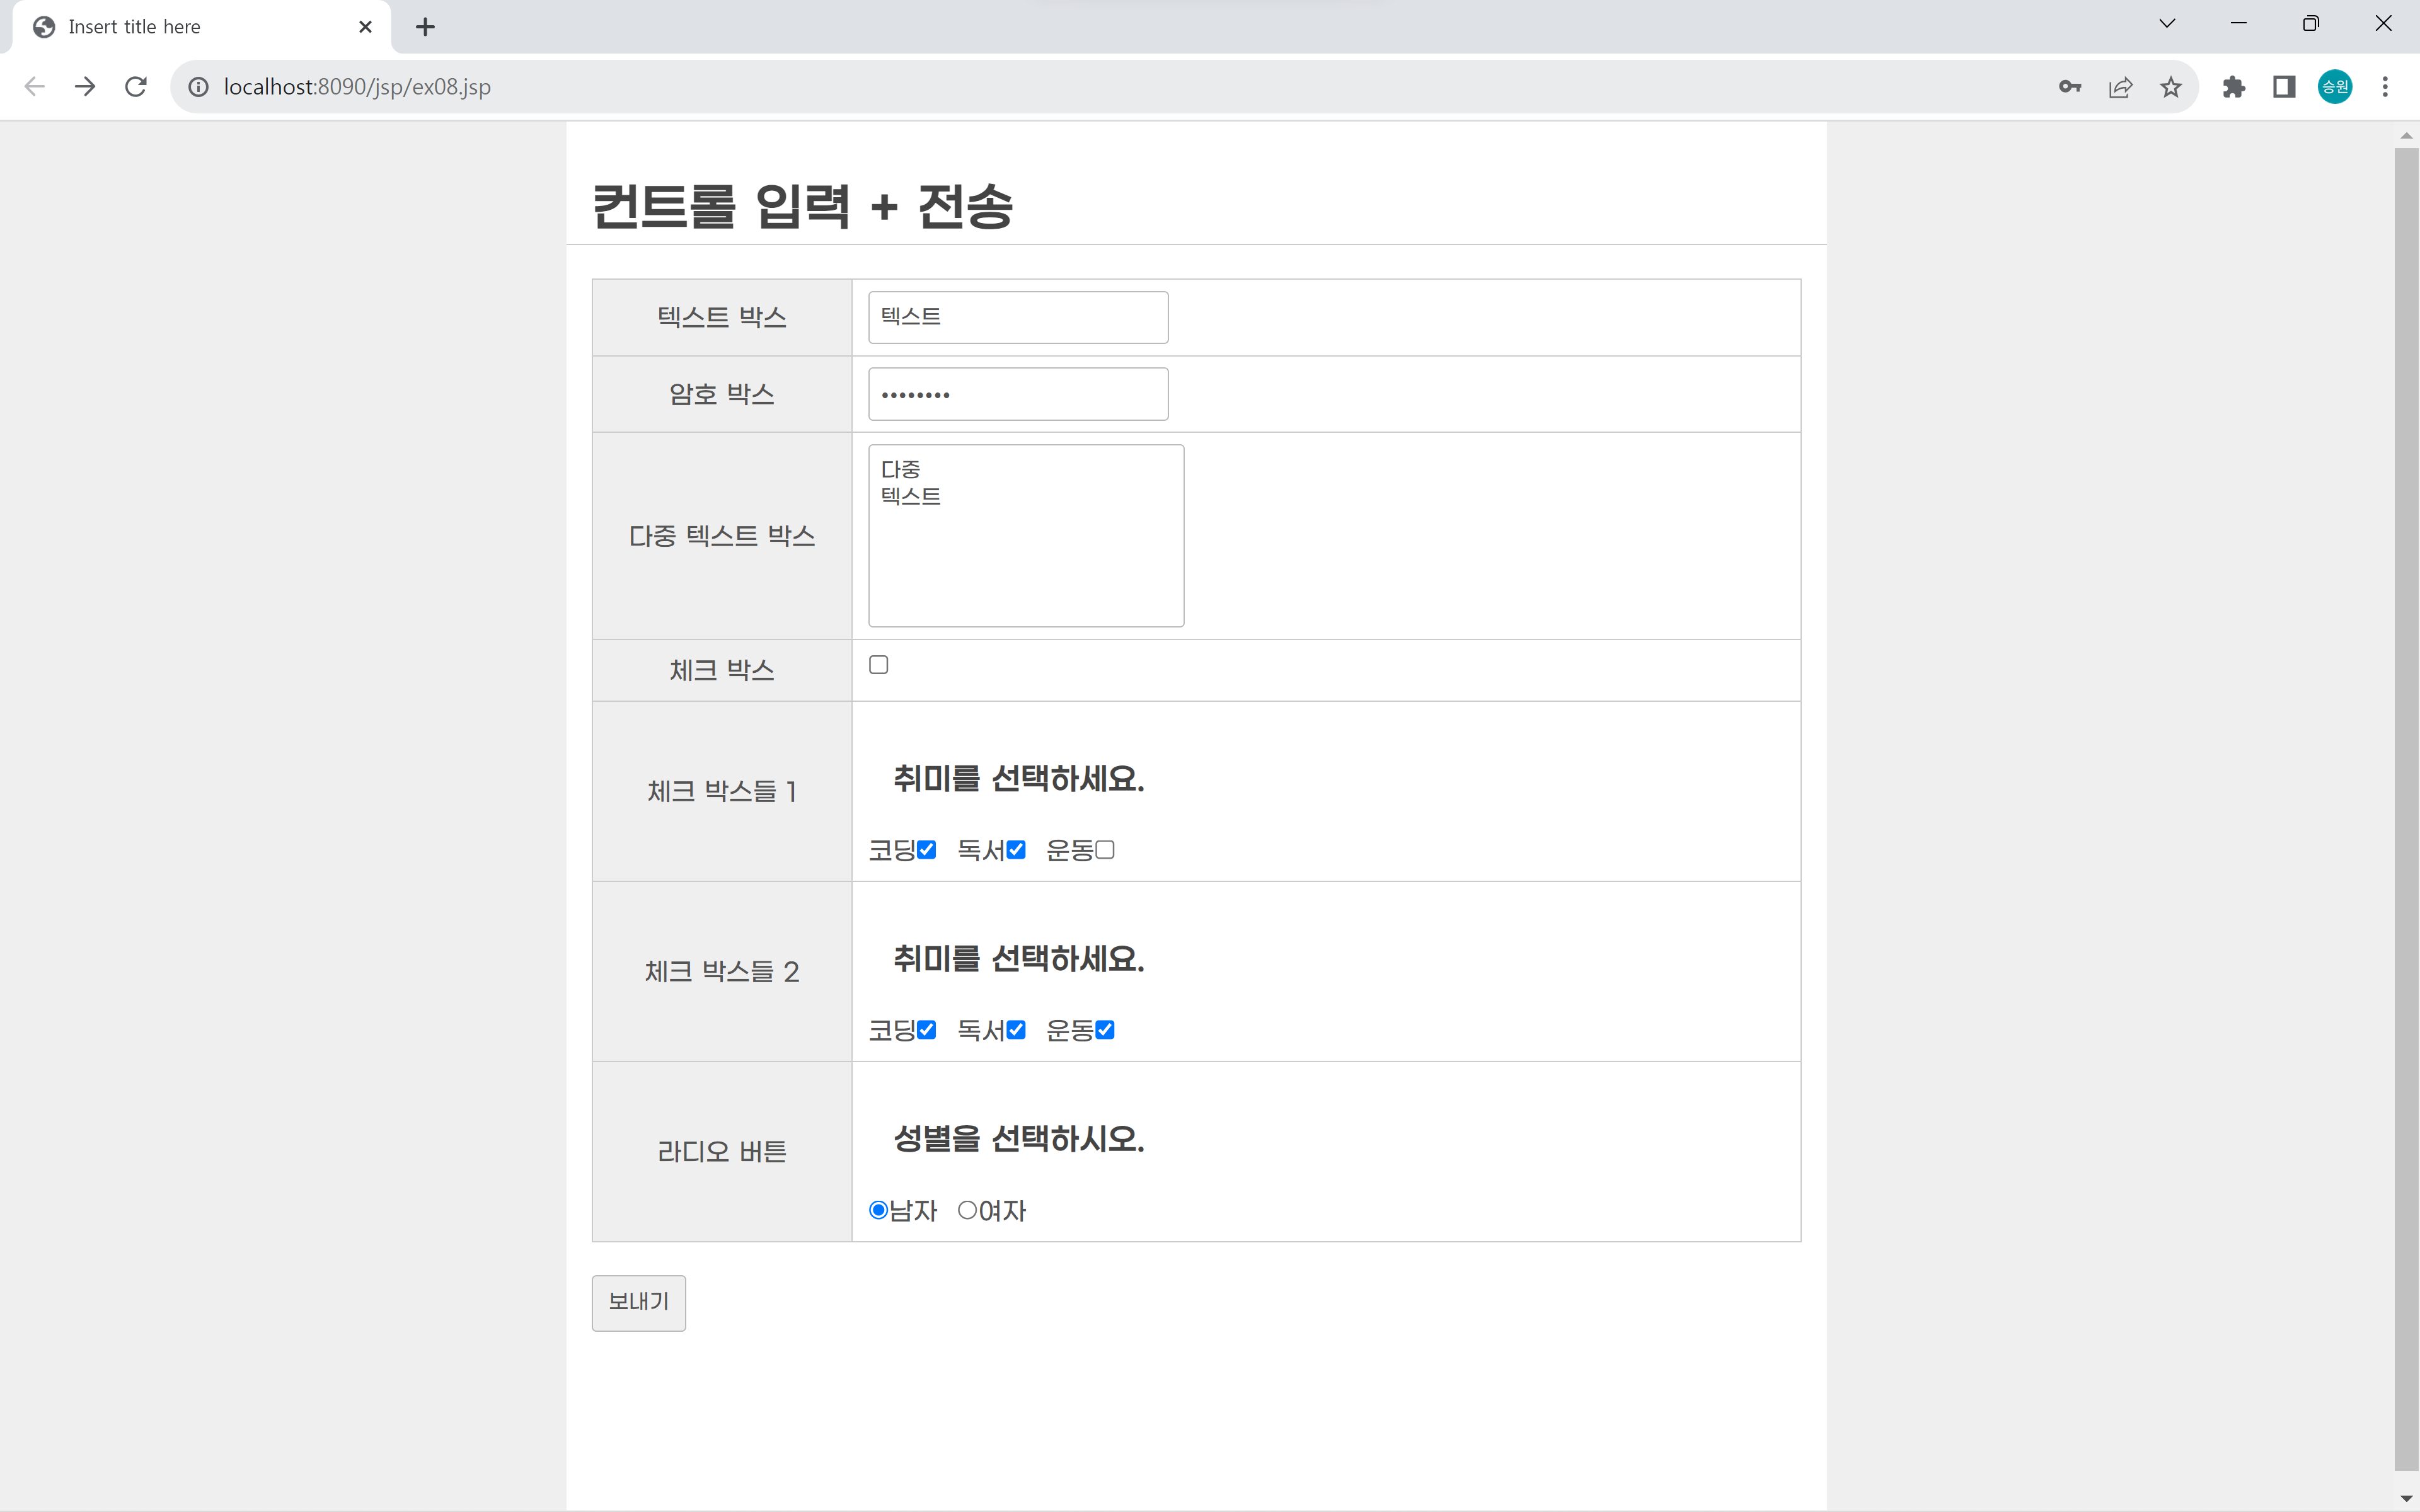
Task: Toggle the browser side panel icon
Action: pyautogui.click(x=2284, y=87)
